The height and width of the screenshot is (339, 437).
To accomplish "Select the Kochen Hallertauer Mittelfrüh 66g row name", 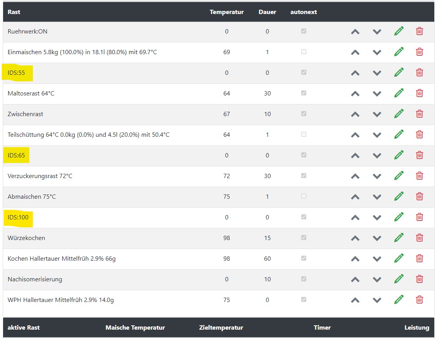I will [61, 259].
